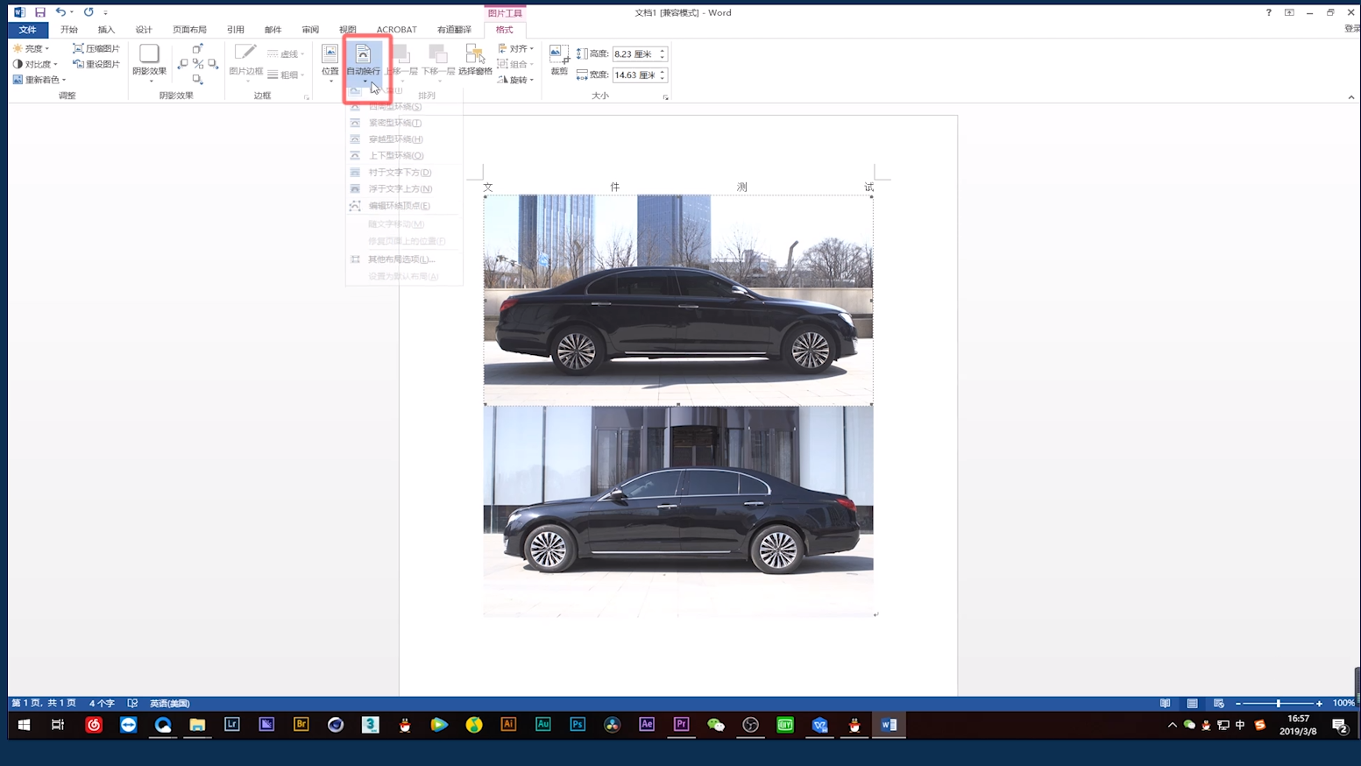The image size is (1361, 766).
Task: Click 选择窗格 selection pane button
Action: (x=475, y=61)
